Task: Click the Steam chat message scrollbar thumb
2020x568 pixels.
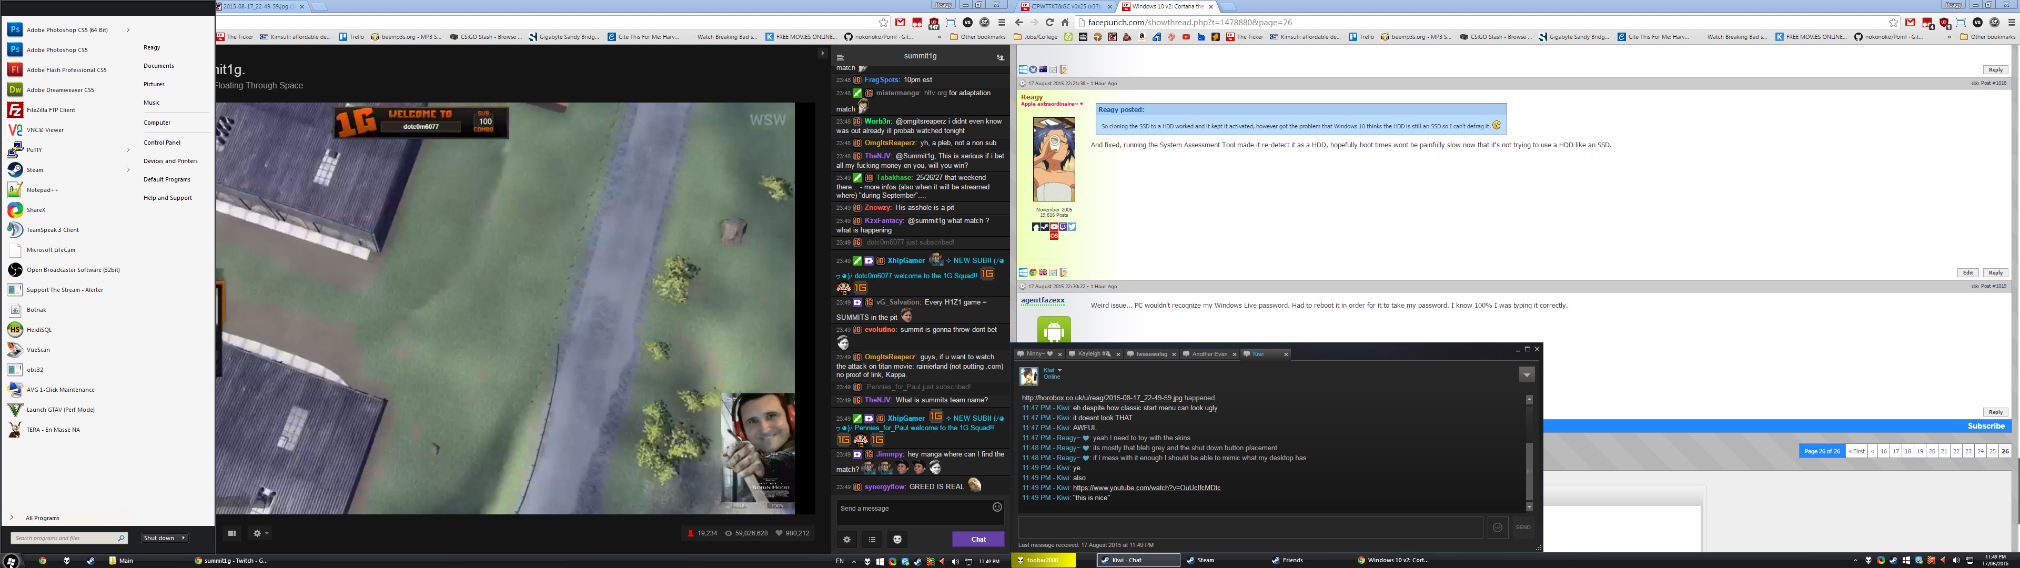Action: 1528,471
